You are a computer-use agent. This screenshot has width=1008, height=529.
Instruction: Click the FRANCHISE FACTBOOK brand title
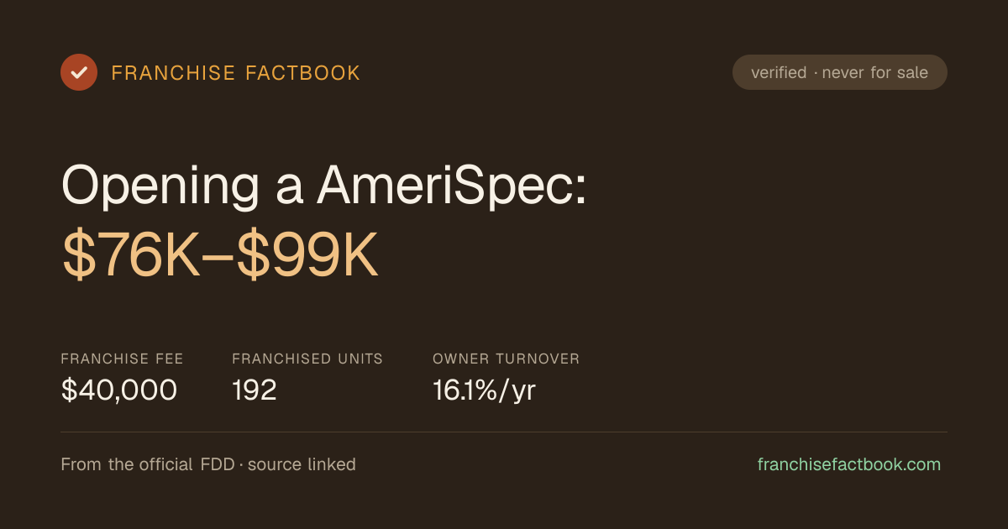click(x=236, y=73)
